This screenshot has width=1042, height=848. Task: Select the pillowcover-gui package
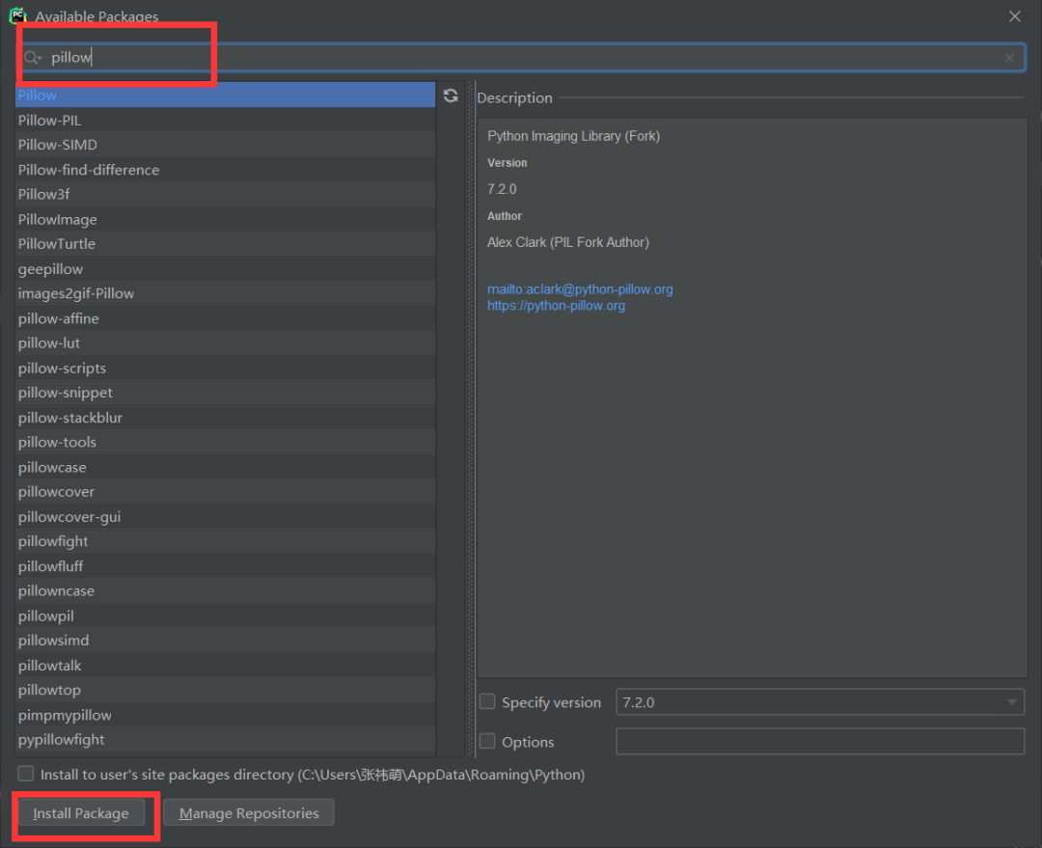pyautogui.click(x=225, y=517)
